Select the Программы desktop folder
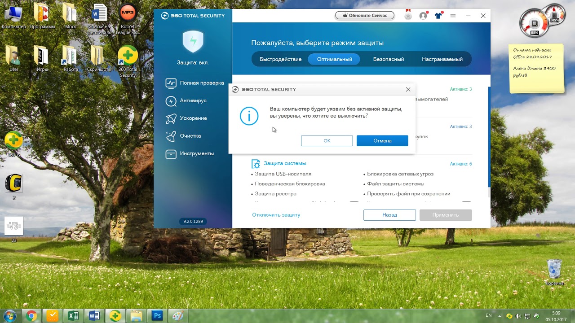Screen dimensions: 575x323 (x=42, y=16)
